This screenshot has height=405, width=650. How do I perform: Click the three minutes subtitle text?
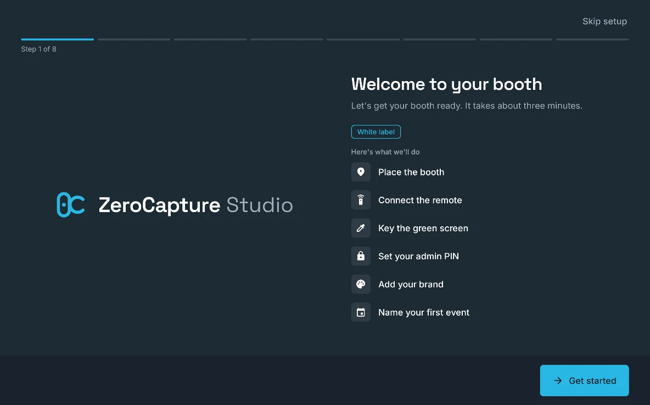pos(466,106)
